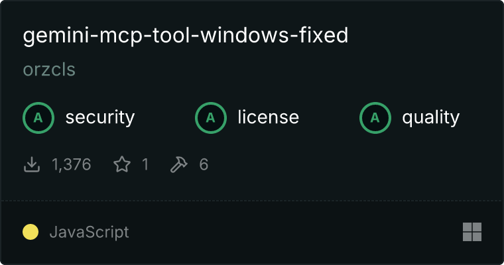
Task: Click the letter A inside quality badge
Action: (x=375, y=118)
